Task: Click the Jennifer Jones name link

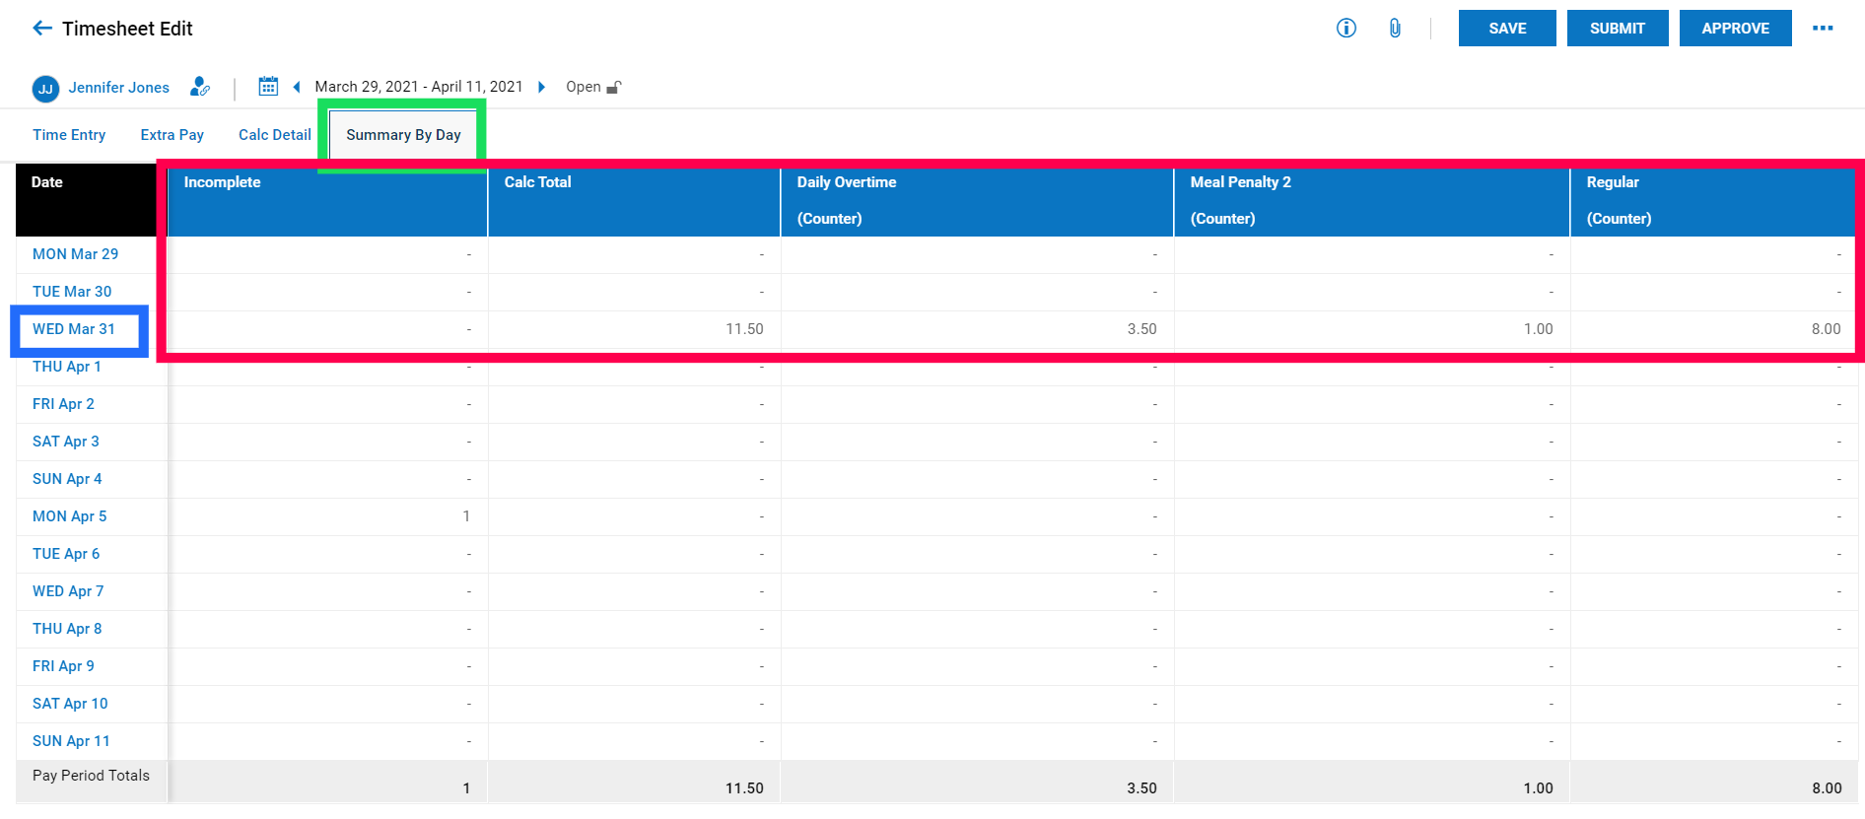Action: pos(118,88)
